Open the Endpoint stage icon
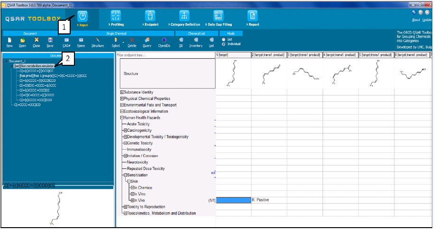Viewport: 438px width, 230px height. pos(150,16)
